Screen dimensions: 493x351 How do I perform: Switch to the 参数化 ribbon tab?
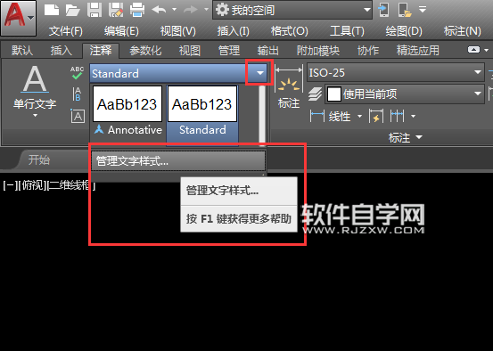point(145,50)
